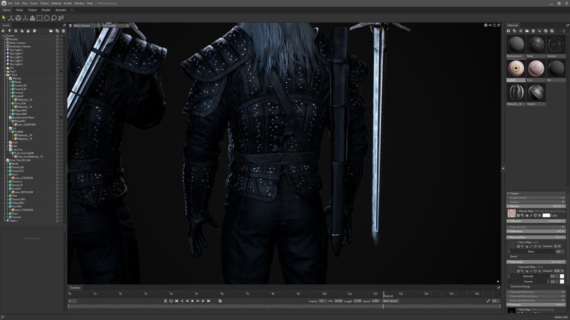Open the Main Camera dropdown
The width and height of the screenshot is (570, 320).
tap(86, 26)
